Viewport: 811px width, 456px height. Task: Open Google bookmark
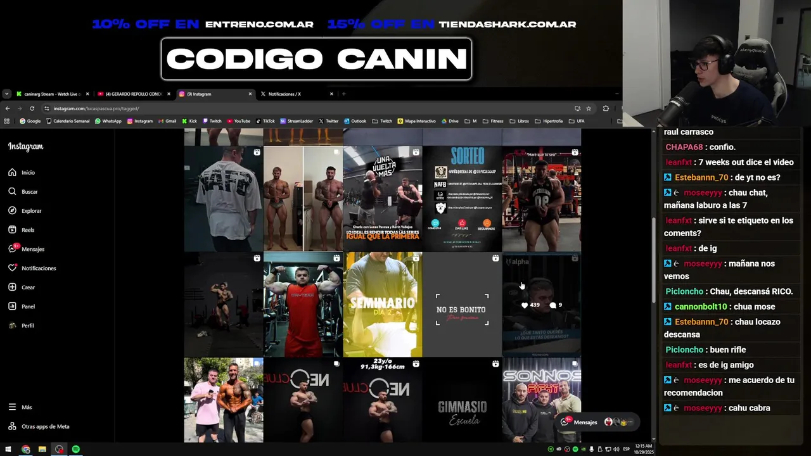coord(30,121)
